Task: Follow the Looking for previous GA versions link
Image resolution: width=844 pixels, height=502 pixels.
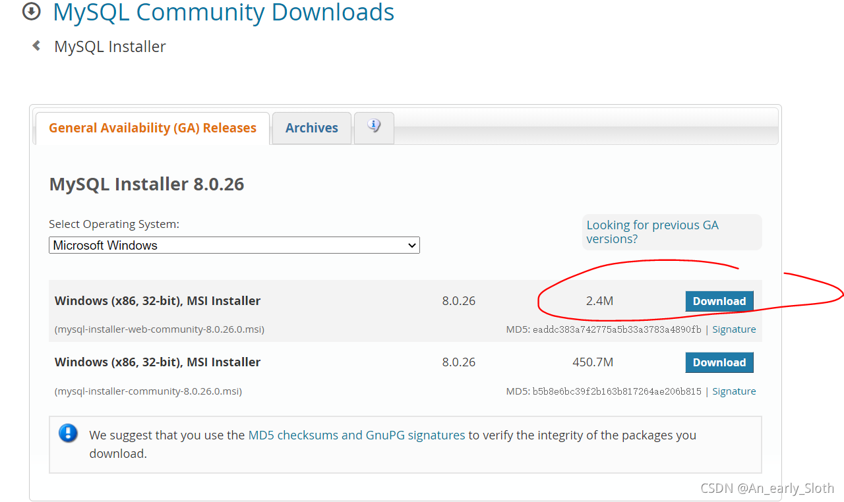Action: (x=652, y=232)
